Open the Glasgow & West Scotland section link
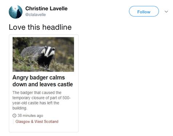Viewport: 173px width, 136px height. pyautogui.click(x=37, y=121)
